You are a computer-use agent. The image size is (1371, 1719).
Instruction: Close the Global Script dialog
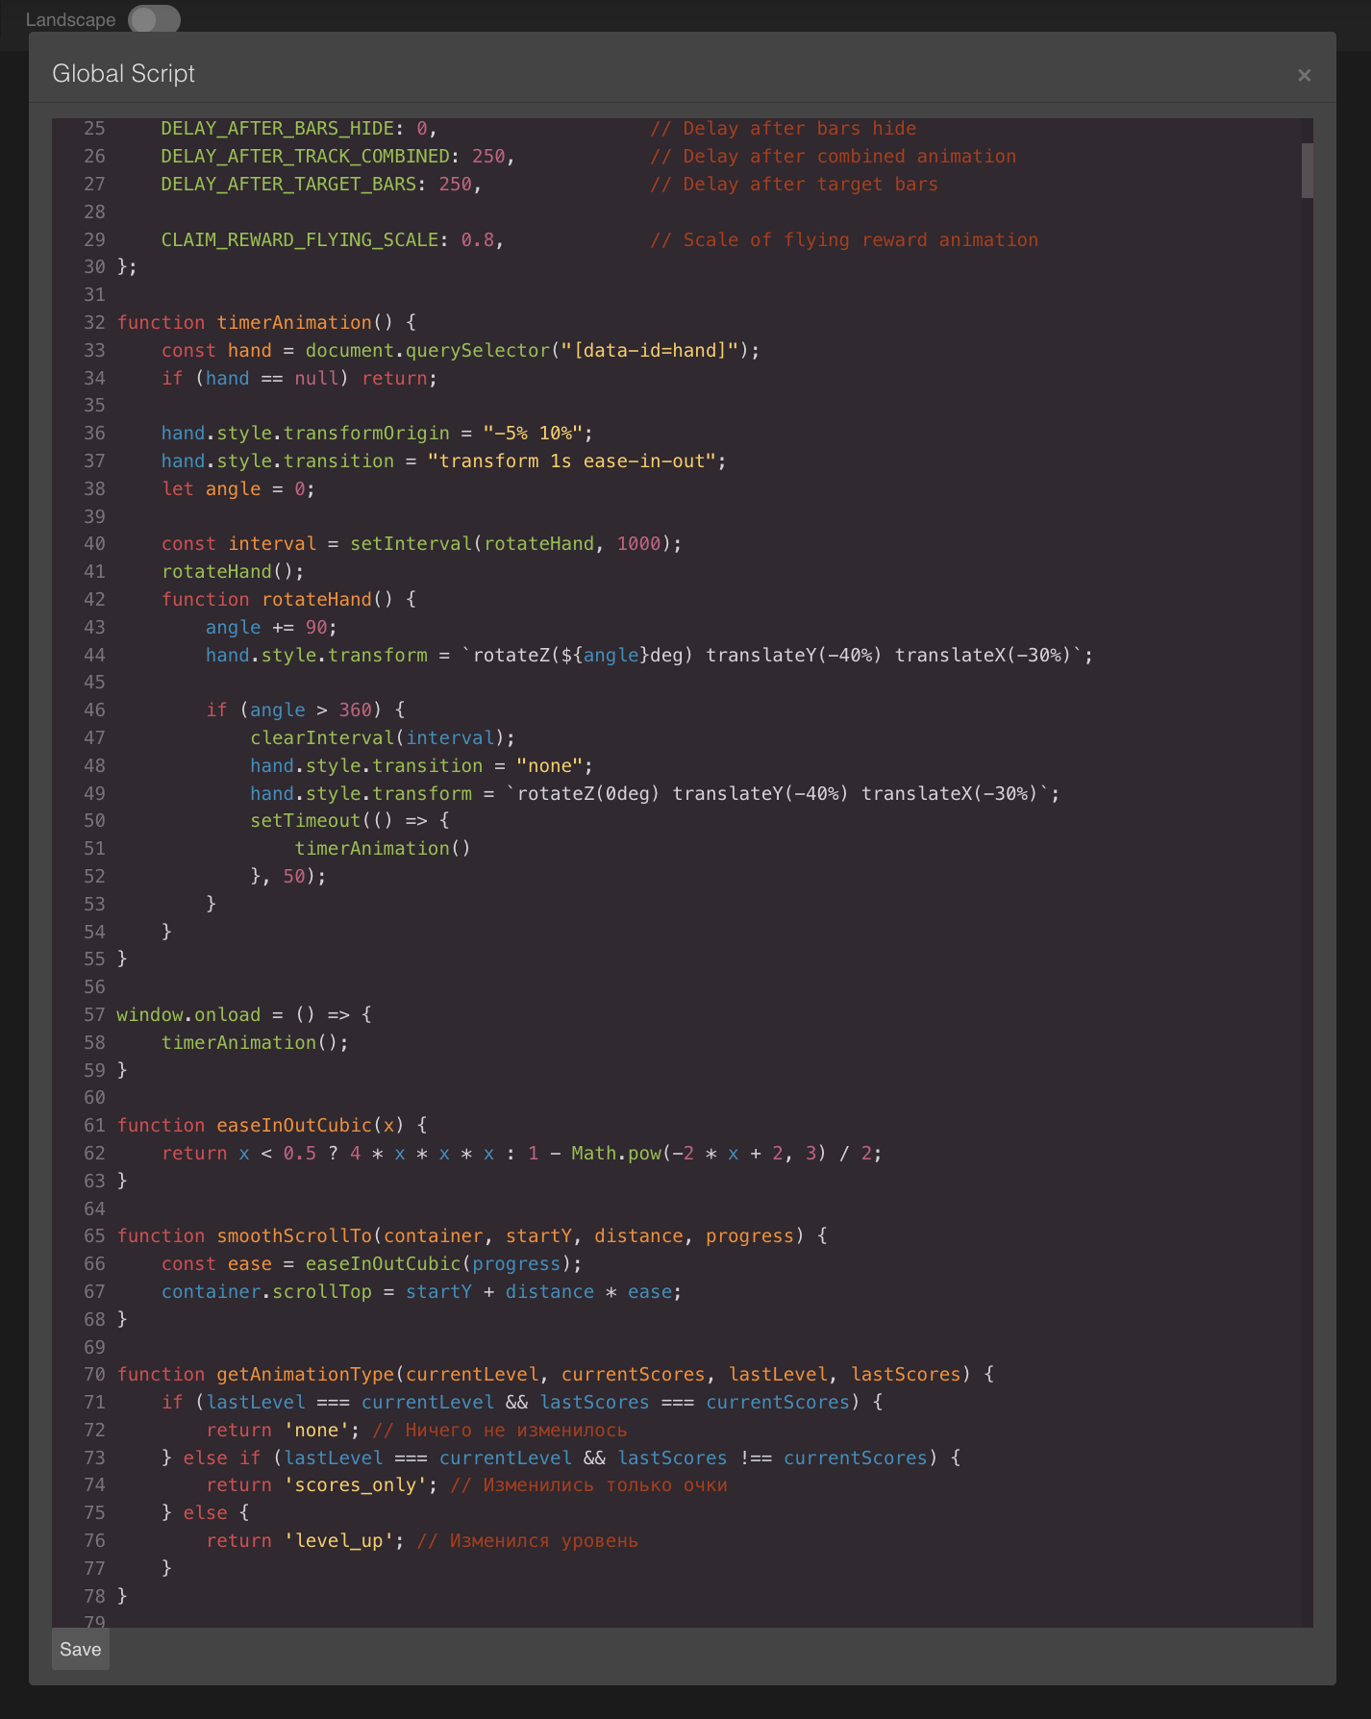[1304, 75]
